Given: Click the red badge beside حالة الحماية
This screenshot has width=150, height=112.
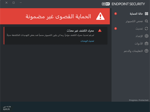Looking at the screenshot, I should coord(115,14).
